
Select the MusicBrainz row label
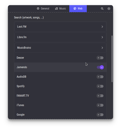click(24, 48)
